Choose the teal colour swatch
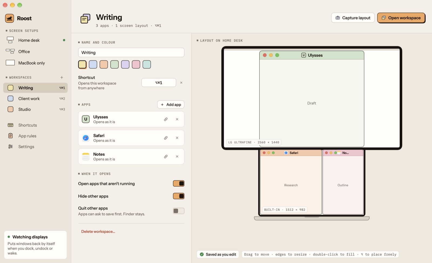The image size is (432, 263). pos(147,64)
